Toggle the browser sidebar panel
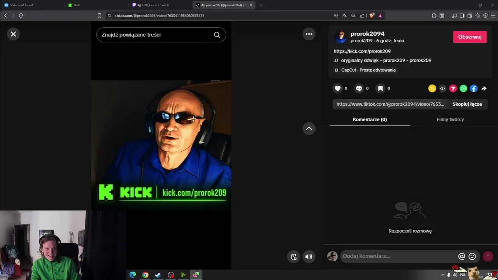The image size is (498, 280). (x=462, y=16)
